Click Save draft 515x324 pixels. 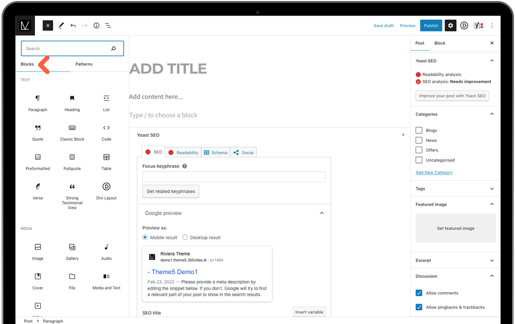pyautogui.click(x=383, y=26)
